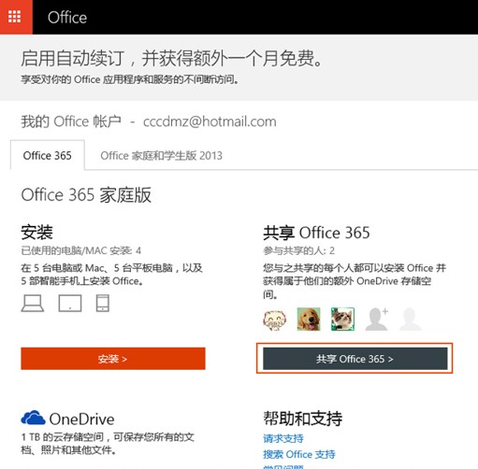Click the 启用自动续订 banner headline
This screenshot has height=469, width=478.
pos(171,58)
